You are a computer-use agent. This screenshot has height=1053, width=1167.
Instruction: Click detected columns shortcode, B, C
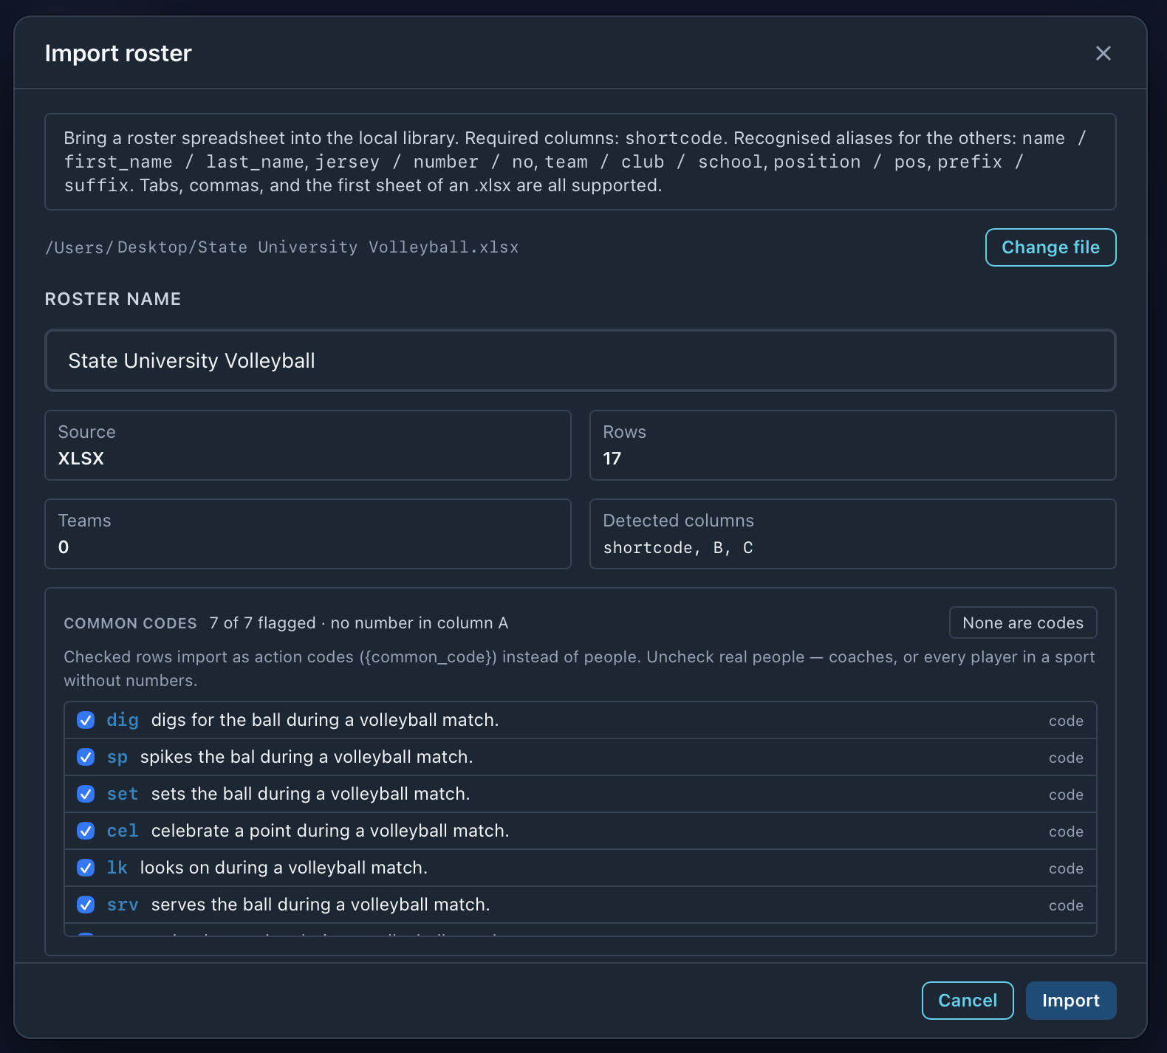[678, 548]
